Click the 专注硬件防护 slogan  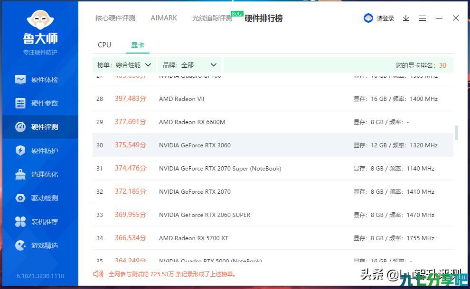[40, 53]
